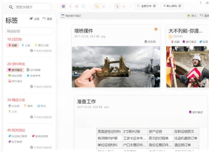
Task: Select the blue tag in 40.相关网站
Action: coord(18,136)
